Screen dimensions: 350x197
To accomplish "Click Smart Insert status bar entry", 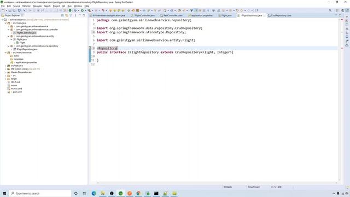I will click(x=254, y=187).
